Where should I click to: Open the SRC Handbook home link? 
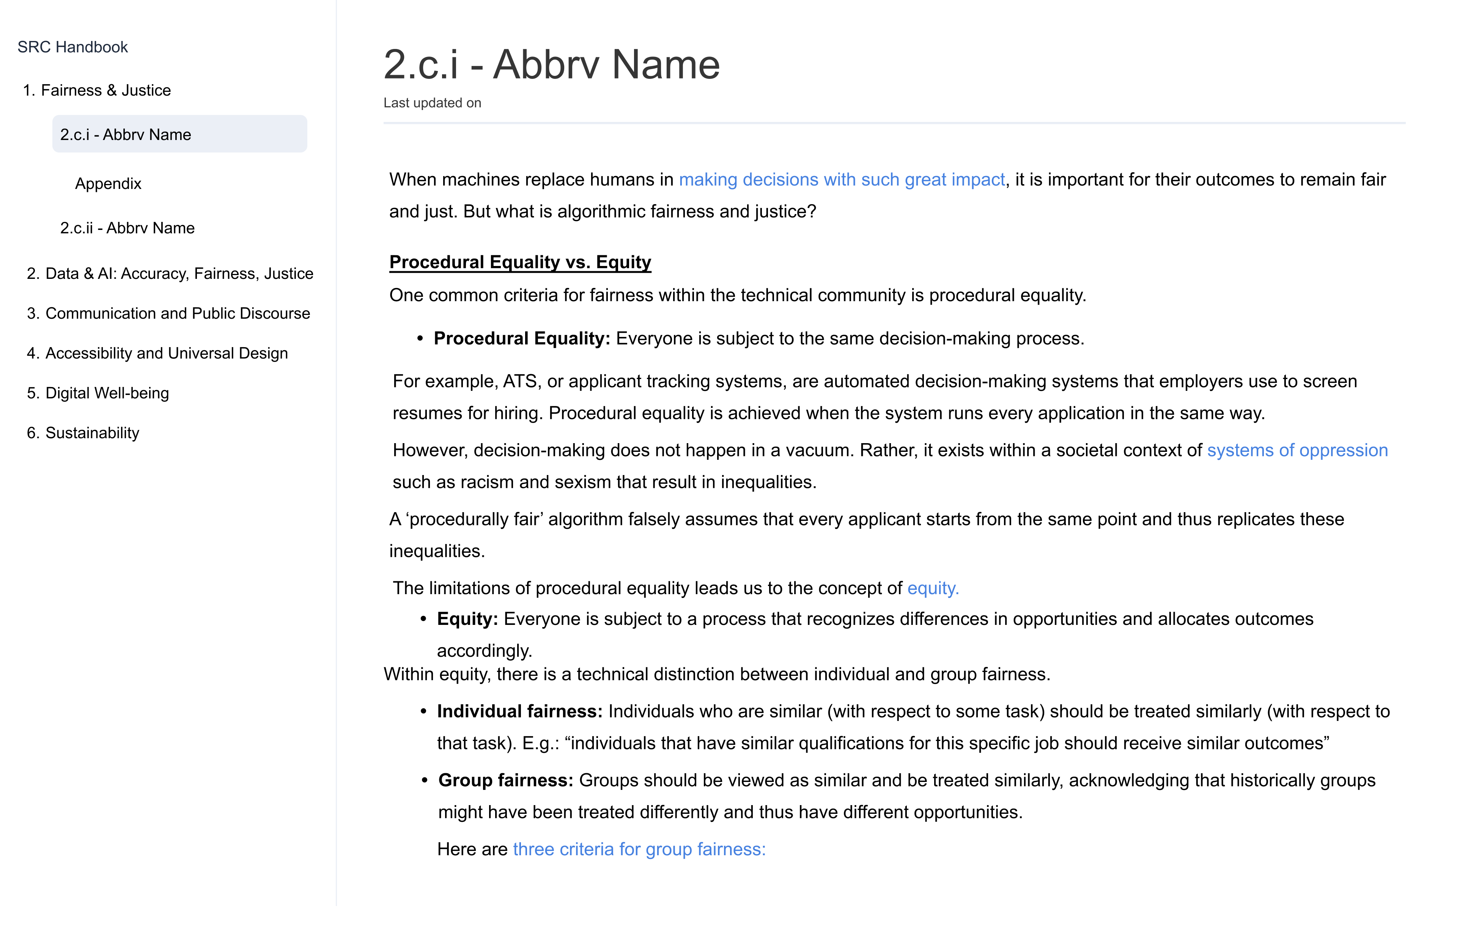pyautogui.click(x=72, y=47)
